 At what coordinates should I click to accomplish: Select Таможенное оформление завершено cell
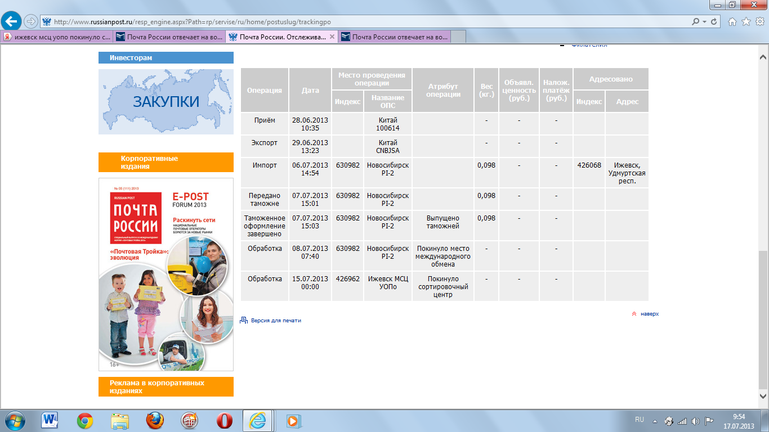coord(265,226)
